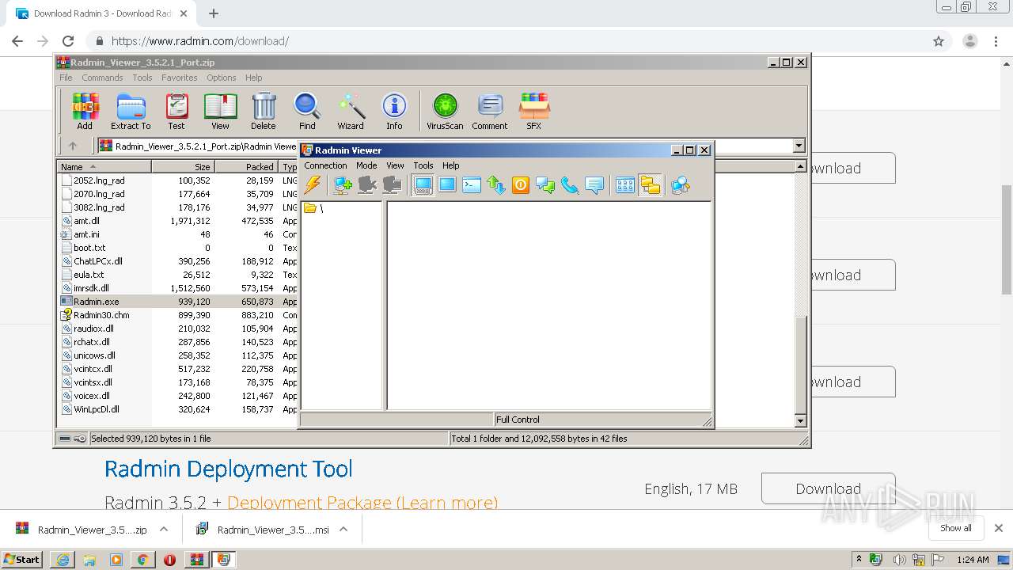Open WinRAR Favorites menu
1013x570 pixels.
180,78
